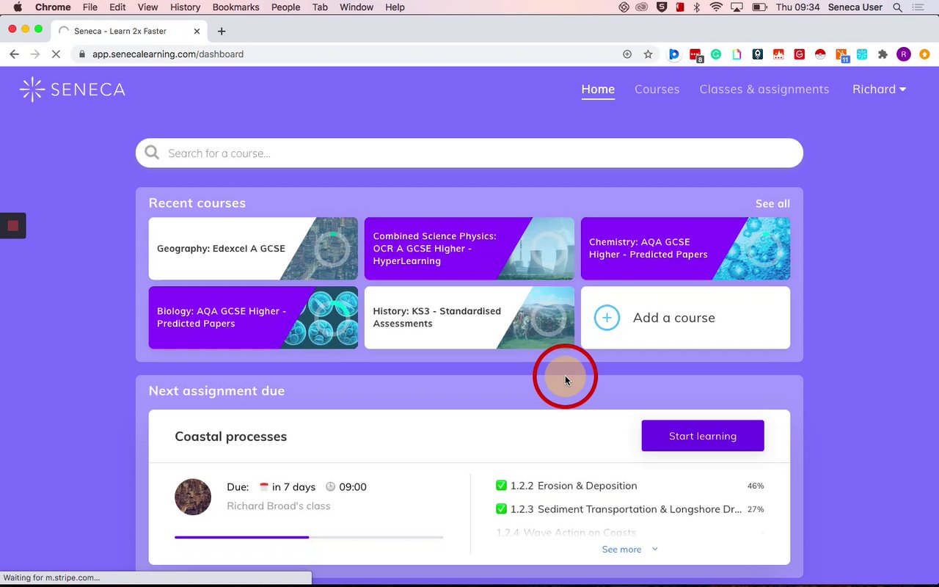This screenshot has height=587, width=939.
Task: Open the Bookmarks menu
Action: pyautogui.click(x=235, y=7)
